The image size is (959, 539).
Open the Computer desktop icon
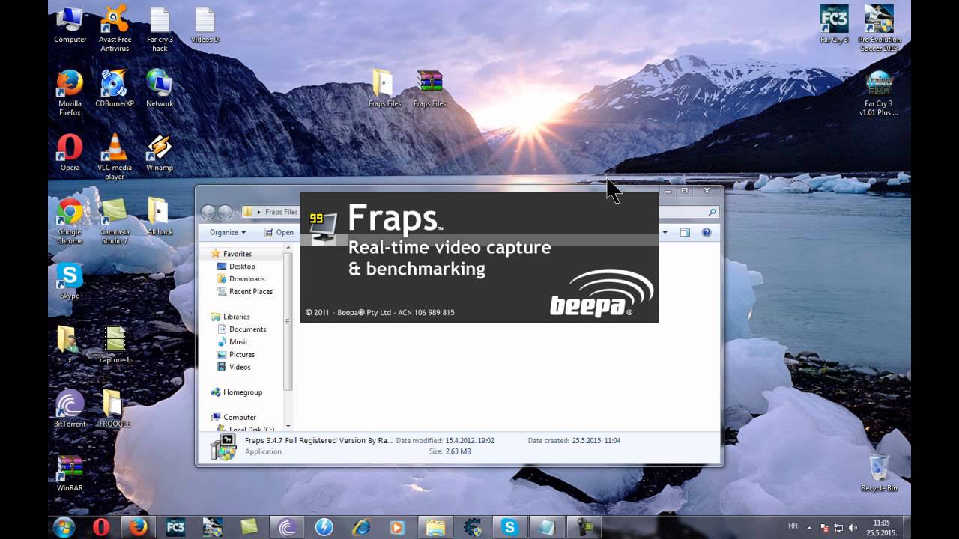click(x=70, y=25)
